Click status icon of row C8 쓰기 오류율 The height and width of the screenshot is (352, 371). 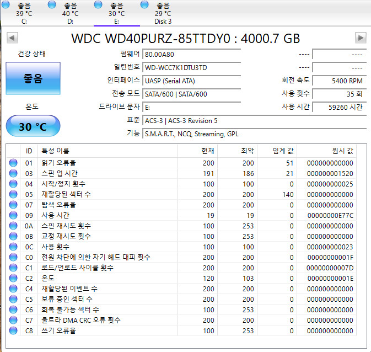[x=13, y=330]
